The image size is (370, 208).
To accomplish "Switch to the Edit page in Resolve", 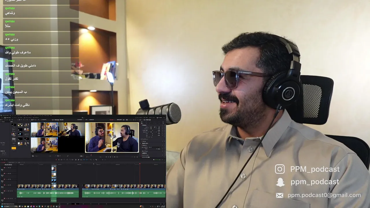I will coord(75,204).
